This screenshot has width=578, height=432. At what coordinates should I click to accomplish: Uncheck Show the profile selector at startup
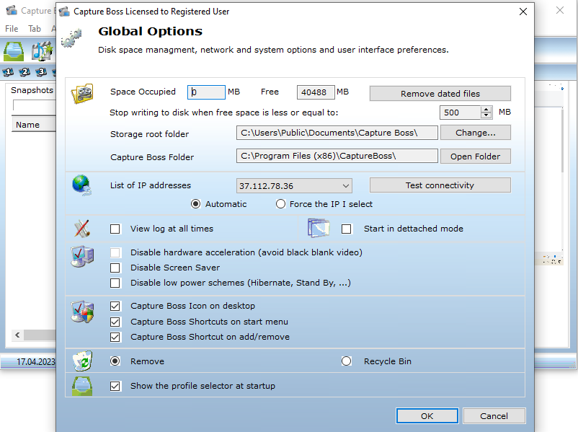tap(115, 387)
